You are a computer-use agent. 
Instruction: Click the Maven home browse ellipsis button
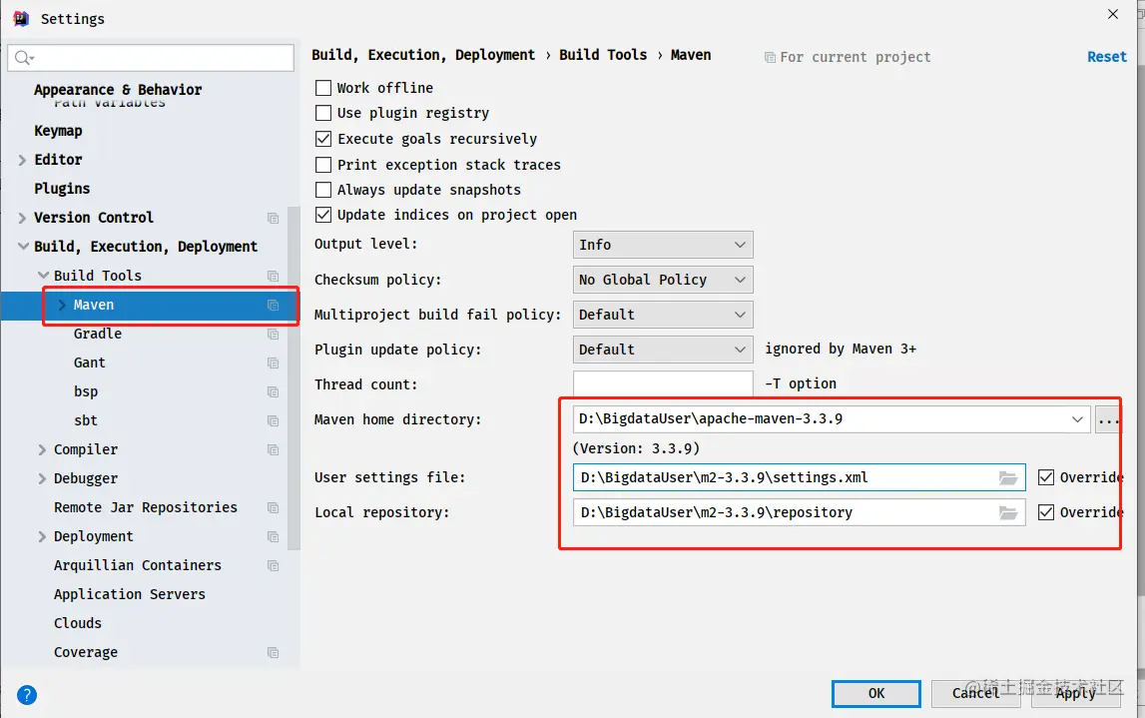1108,419
